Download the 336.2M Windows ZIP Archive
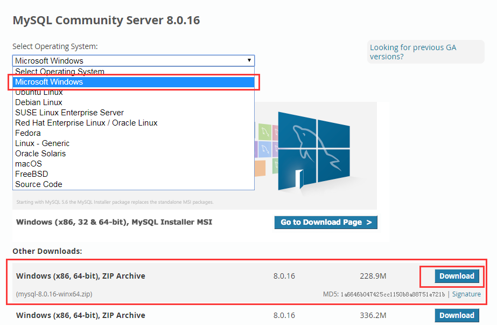This screenshot has height=325, width=497. coord(457,315)
